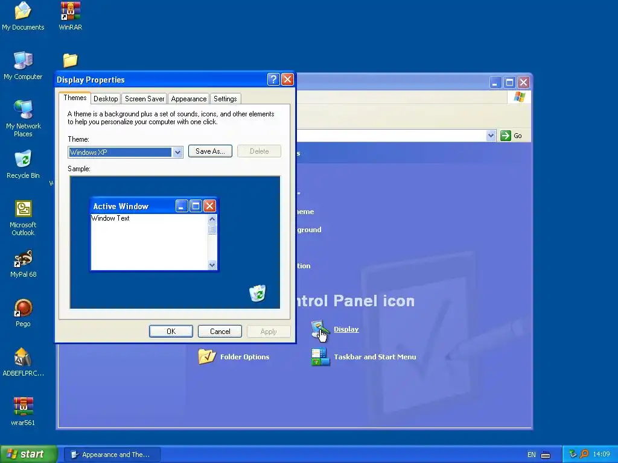Select My Computer desktop icon
This screenshot has height=463, width=618.
point(23,65)
